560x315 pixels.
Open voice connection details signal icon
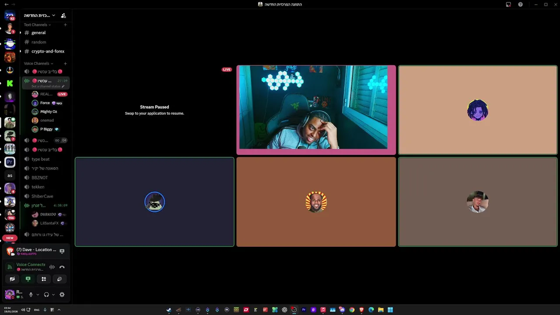tap(10, 267)
